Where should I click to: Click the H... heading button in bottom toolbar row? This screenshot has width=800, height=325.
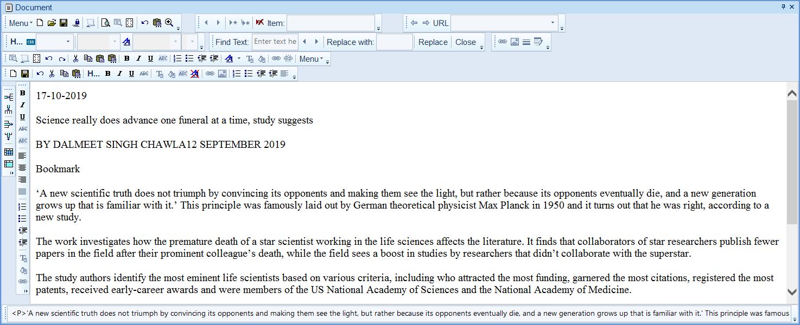93,74
